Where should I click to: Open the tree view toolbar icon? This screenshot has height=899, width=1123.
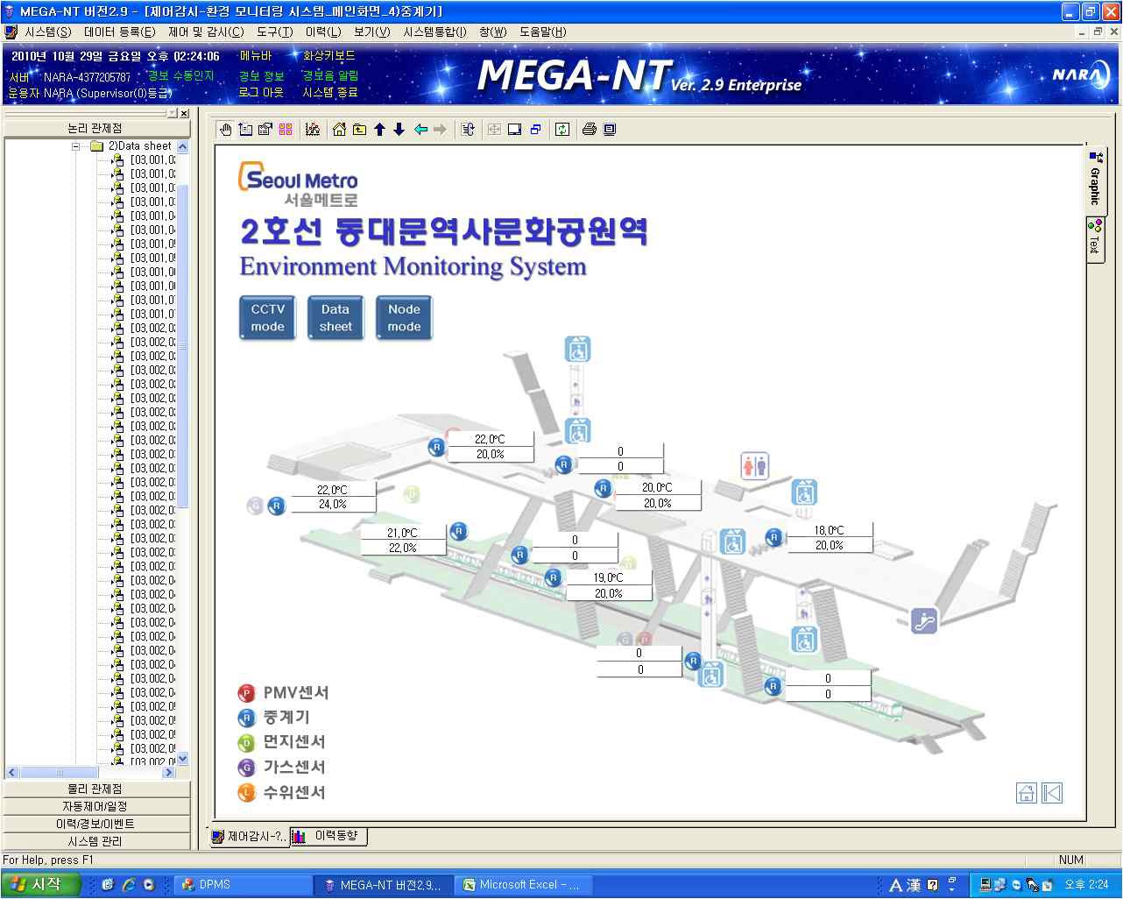coord(245,130)
